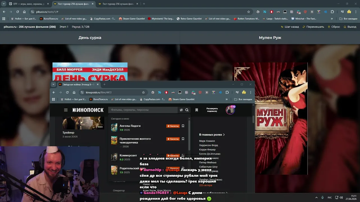Open 223 актера link
The image size is (360, 202).
[x=206, y=185]
